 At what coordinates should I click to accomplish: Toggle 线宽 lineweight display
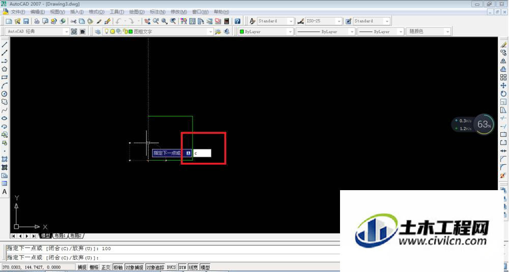[193, 267]
